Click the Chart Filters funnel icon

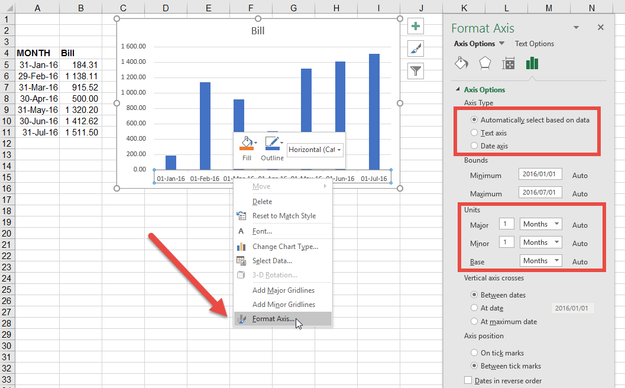coord(416,71)
